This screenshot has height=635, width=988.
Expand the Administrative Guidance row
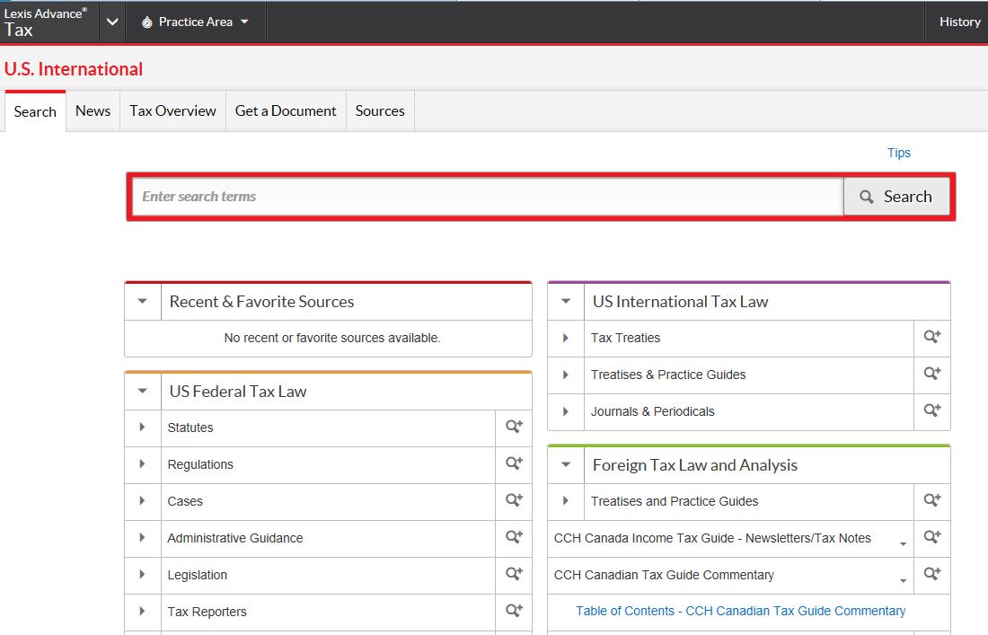pos(143,538)
